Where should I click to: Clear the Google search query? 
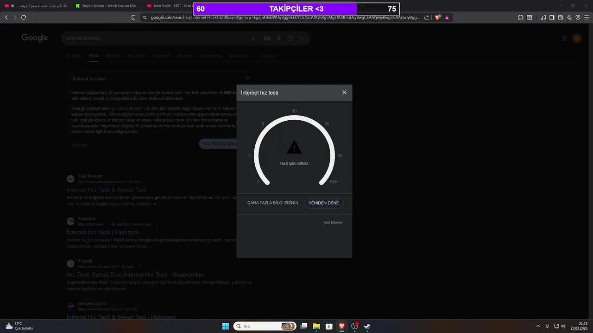(x=253, y=38)
